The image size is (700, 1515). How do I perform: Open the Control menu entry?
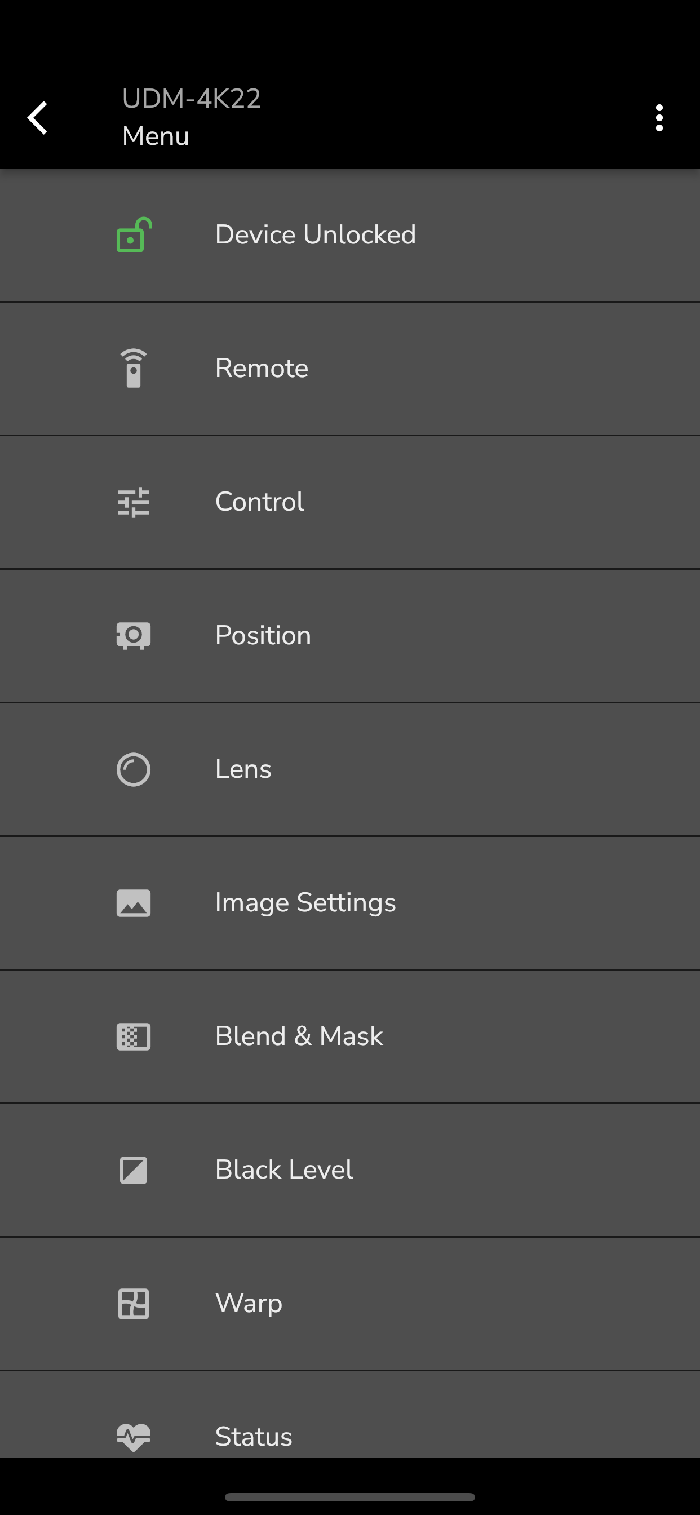click(x=350, y=502)
